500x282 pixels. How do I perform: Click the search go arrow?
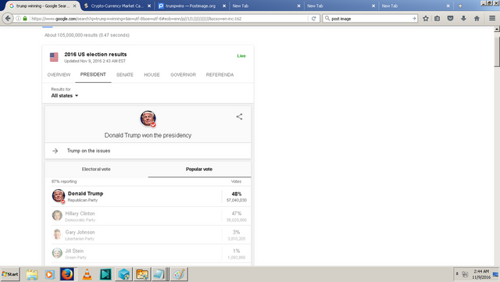click(x=414, y=19)
